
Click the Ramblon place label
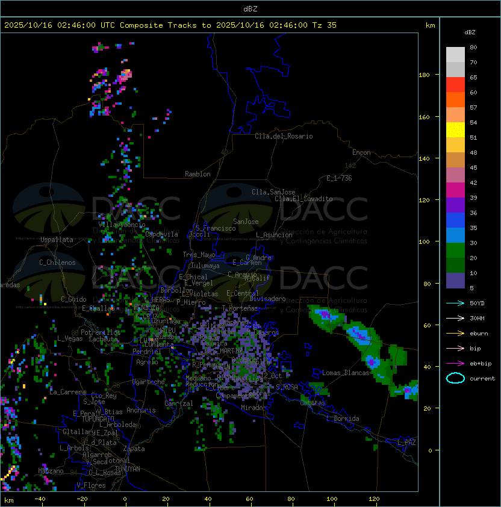pyautogui.click(x=198, y=174)
